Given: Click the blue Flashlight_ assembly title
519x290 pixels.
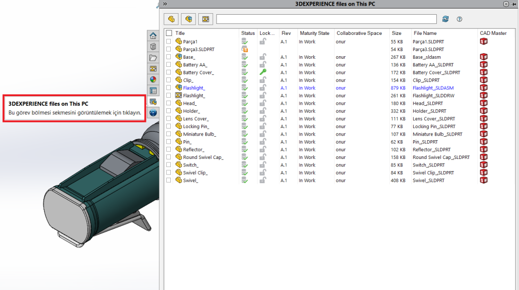Looking at the screenshot, I should coord(194,88).
